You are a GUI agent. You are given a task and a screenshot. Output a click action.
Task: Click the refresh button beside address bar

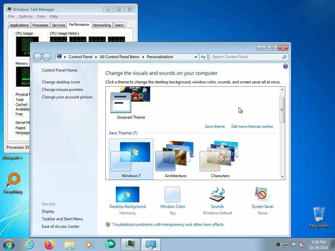click(203, 57)
